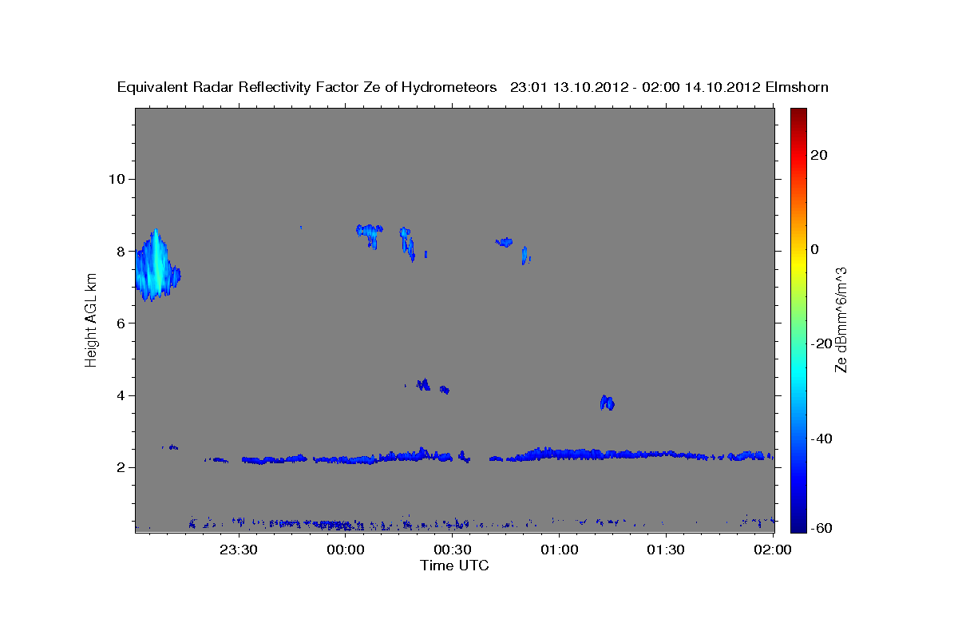Viewport: 958px width, 639px height.
Task: Click the height tick label '4'
Action: tap(119, 395)
